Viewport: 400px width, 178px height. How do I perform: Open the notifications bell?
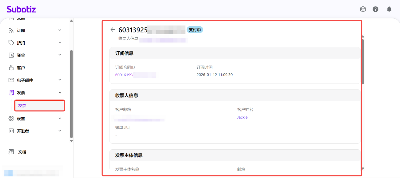pyautogui.click(x=389, y=9)
